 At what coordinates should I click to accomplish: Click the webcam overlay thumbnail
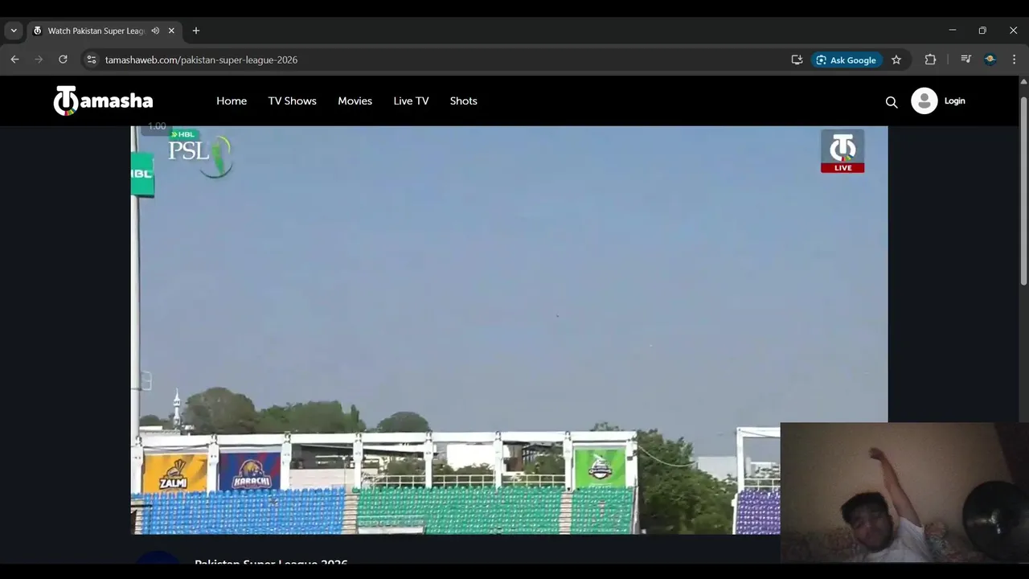point(904,492)
